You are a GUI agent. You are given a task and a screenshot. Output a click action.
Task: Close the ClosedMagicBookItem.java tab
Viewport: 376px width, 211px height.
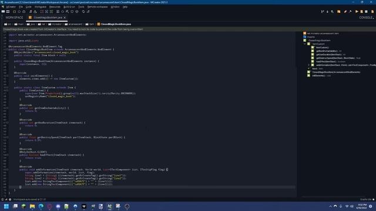(65, 18)
